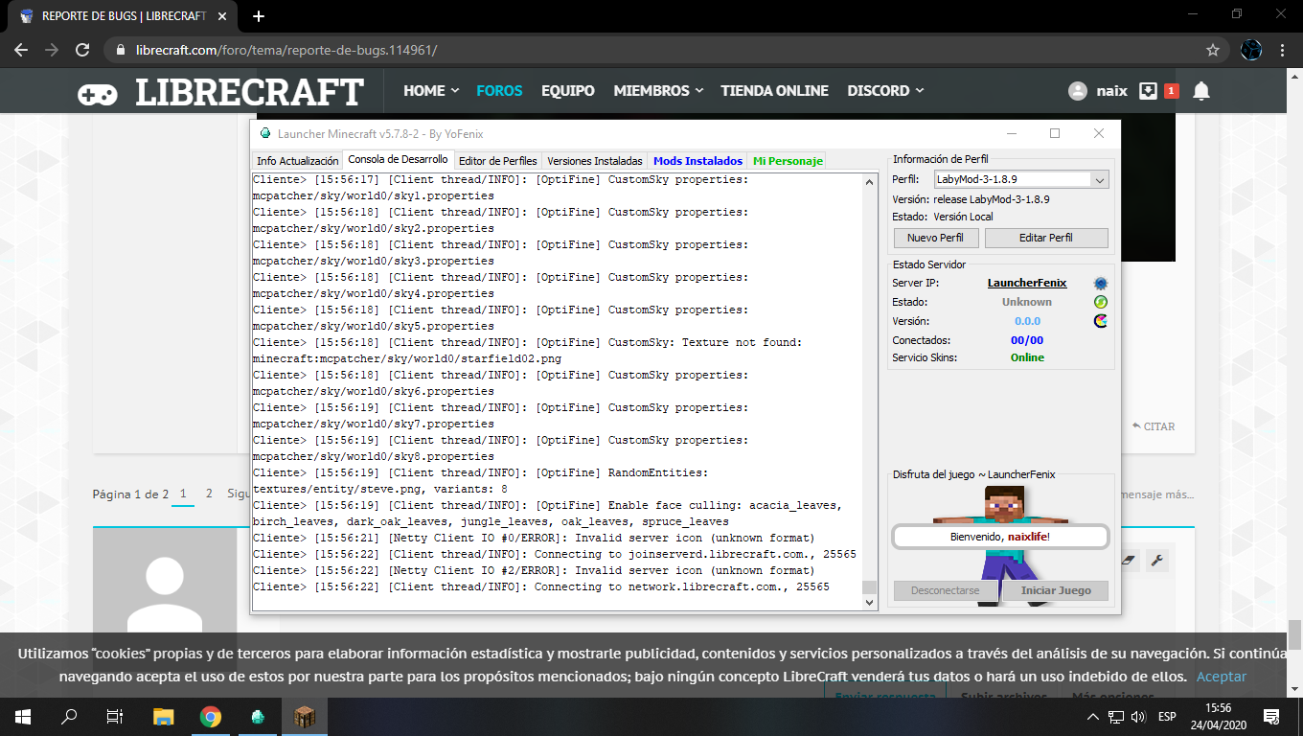Image resolution: width=1303 pixels, height=736 pixels.
Task: Open the Windows Start menu
Action: (23, 716)
